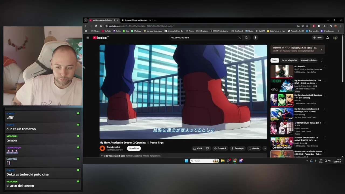
Task: Open the GO Beyond!! video thumbnail
Action: click(282, 71)
